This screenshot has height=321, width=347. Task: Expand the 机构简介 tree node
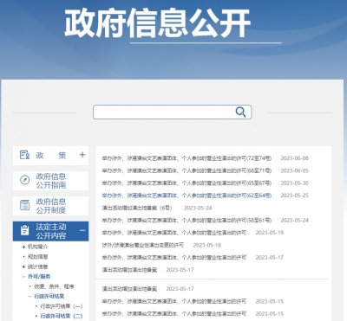click(x=23, y=247)
